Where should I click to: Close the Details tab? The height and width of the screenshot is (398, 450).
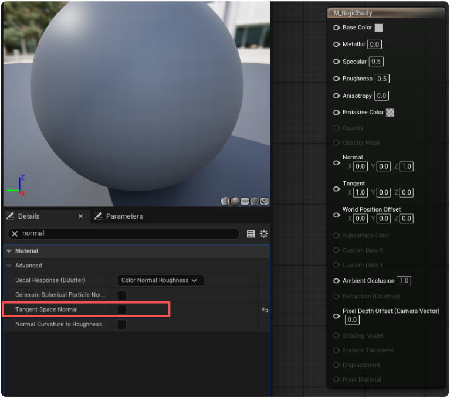click(x=80, y=216)
